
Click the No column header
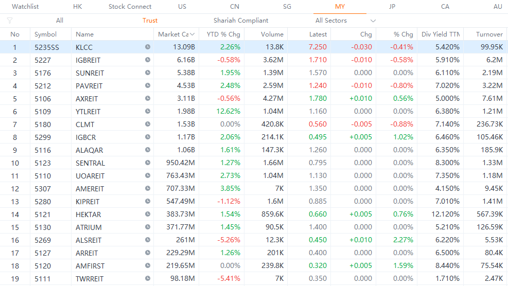(15, 34)
